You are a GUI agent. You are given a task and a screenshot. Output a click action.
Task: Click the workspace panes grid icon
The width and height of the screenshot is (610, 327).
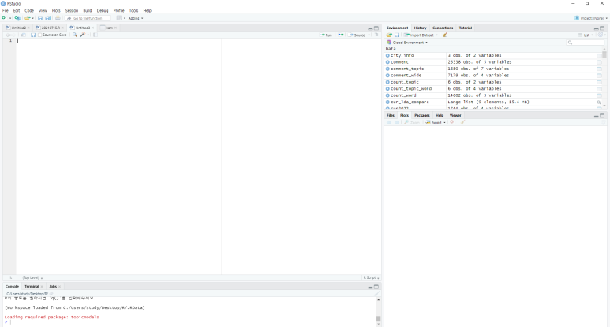[119, 18]
